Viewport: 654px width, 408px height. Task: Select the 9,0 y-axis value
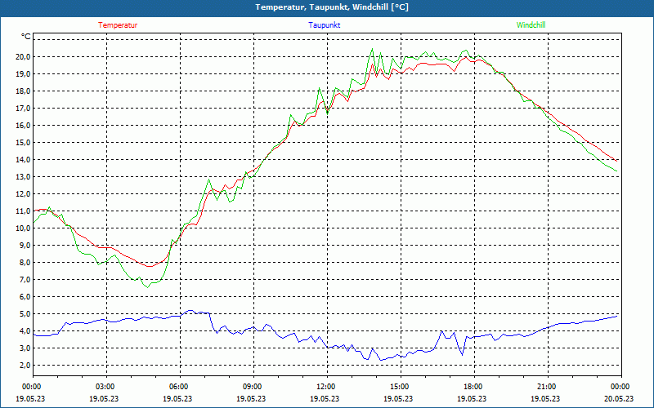click(x=25, y=246)
